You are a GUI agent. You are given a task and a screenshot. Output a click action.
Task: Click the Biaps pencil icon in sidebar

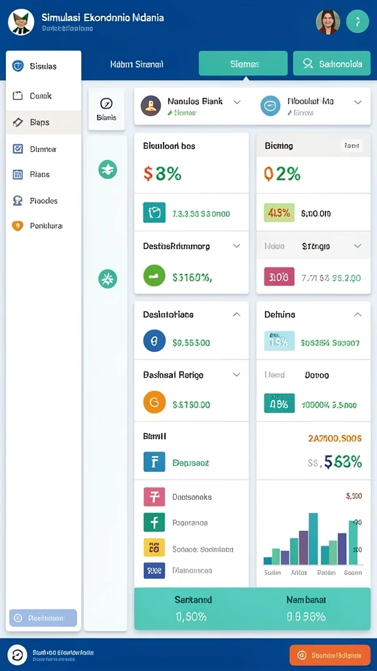pyautogui.click(x=18, y=123)
